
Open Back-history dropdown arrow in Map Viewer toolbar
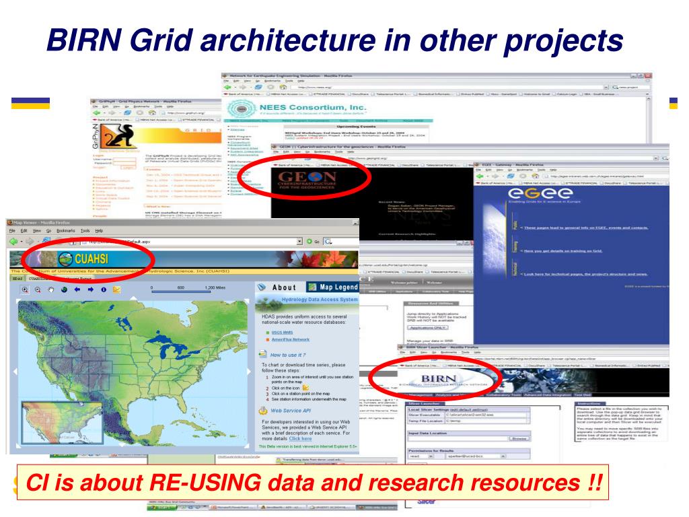pos(22,242)
